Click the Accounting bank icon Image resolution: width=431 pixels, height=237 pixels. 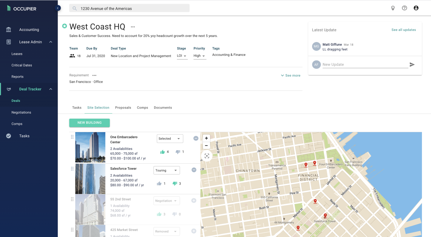tap(9, 30)
